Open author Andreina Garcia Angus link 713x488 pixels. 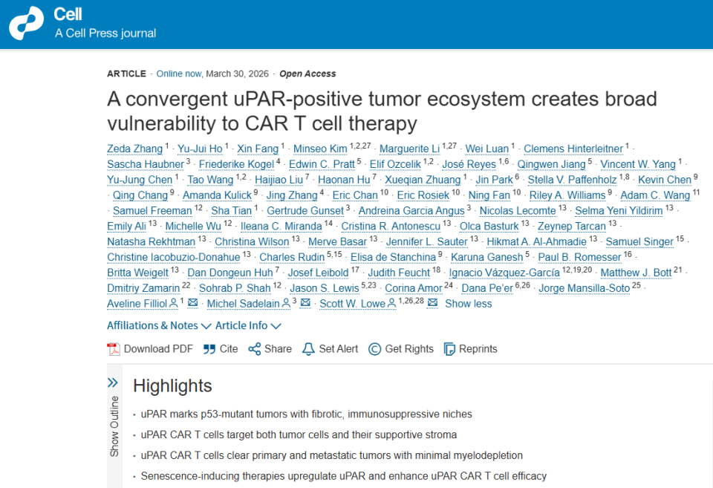coord(411,210)
